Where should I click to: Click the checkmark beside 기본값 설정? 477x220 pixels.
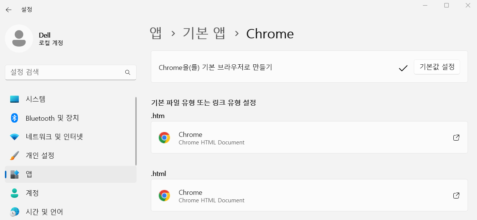[403, 68]
